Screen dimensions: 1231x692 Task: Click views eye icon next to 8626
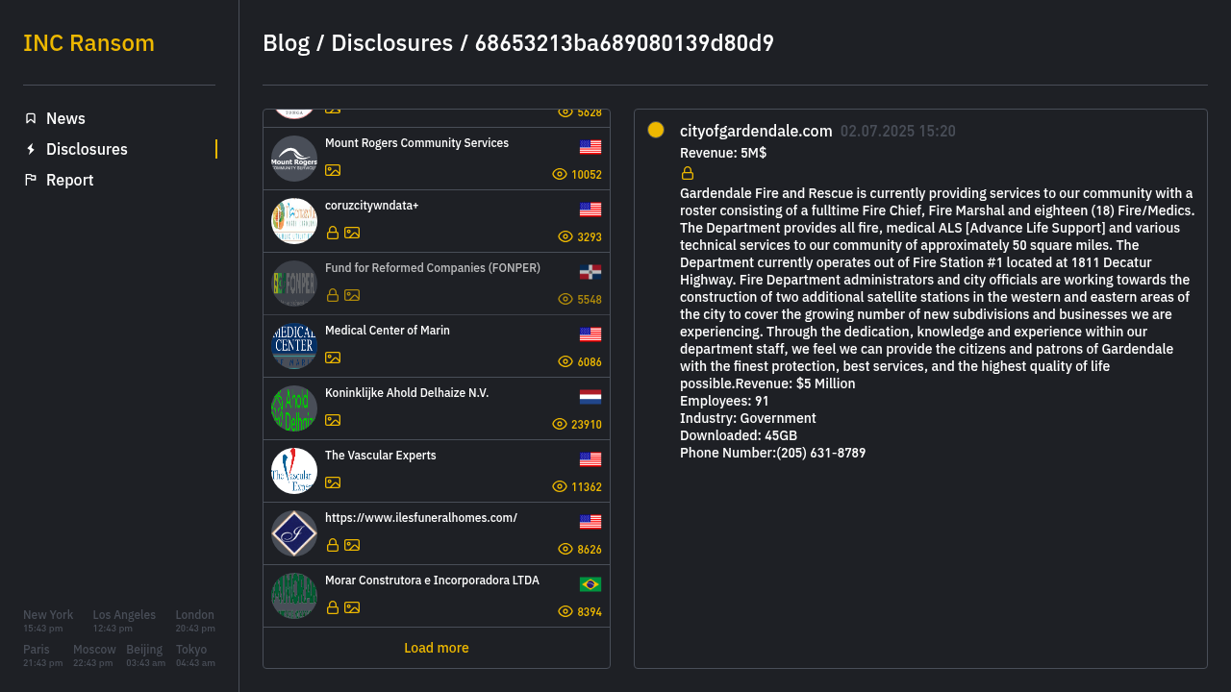[565, 549]
